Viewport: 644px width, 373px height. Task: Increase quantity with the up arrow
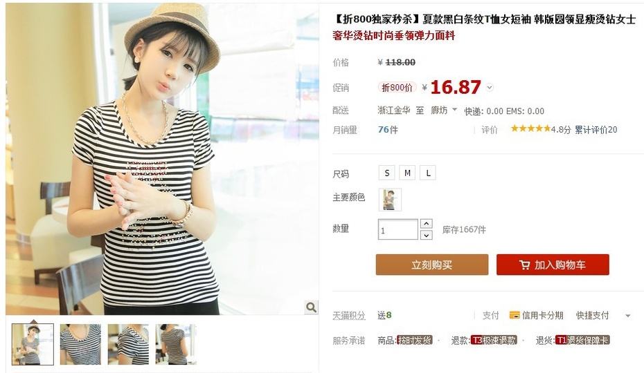click(x=427, y=224)
